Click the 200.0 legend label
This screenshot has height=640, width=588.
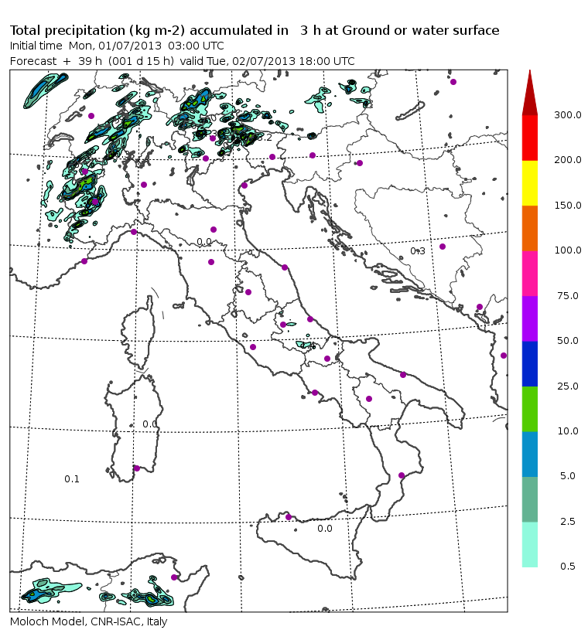click(x=568, y=160)
